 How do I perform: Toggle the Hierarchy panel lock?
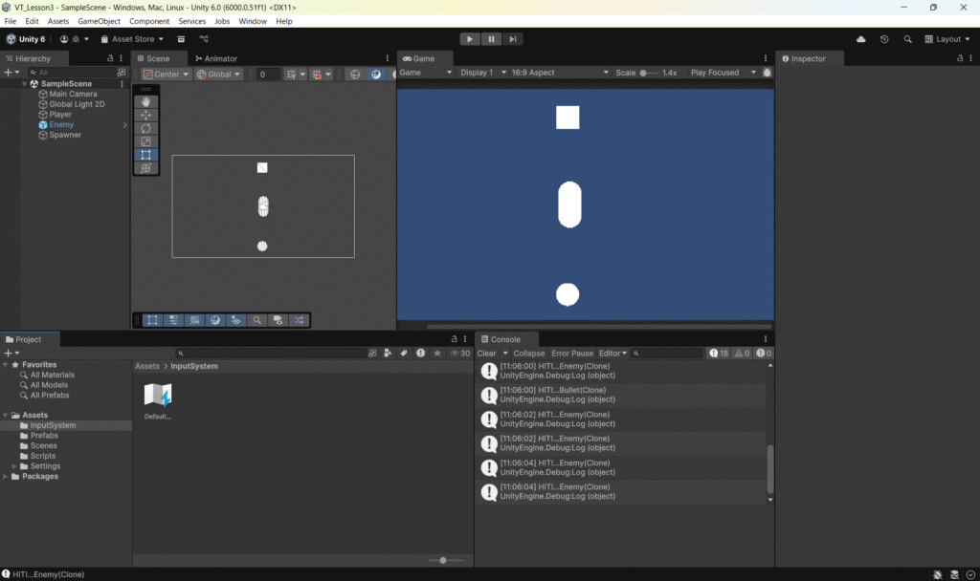point(110,58)
